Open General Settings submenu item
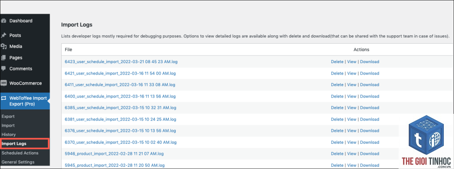This screenshot has width=454, height=169. click(18, 162)
